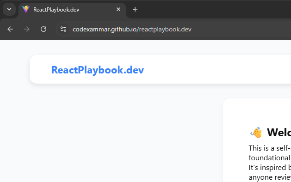Close the ReactPlaybook.dev tab
The image size is (291, 182).
[x=118, y=9]
